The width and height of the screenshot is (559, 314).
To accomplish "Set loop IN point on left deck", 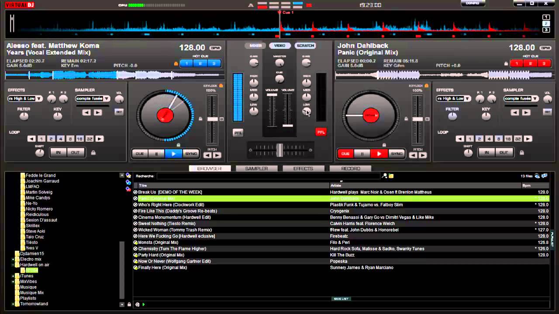I will (58, 153).
